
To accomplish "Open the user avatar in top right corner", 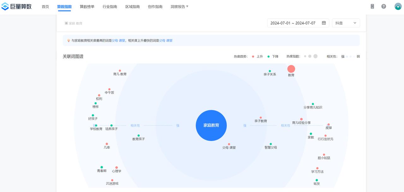I will pos(398,6).
